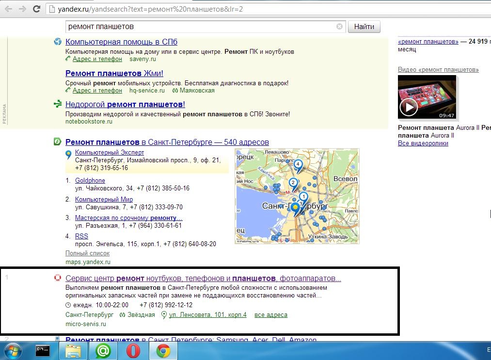The width and height of the screenshot is (491, 360).
Task: Click the location pin beside ул. Ленсовета
Action: point(164,315)
